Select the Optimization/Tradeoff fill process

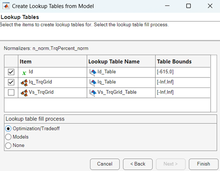click(x=8, y=129)
